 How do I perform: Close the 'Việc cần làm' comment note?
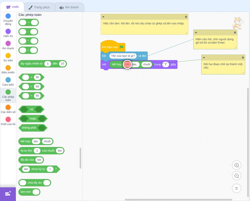pyautogui.click(x=186, y=17)
